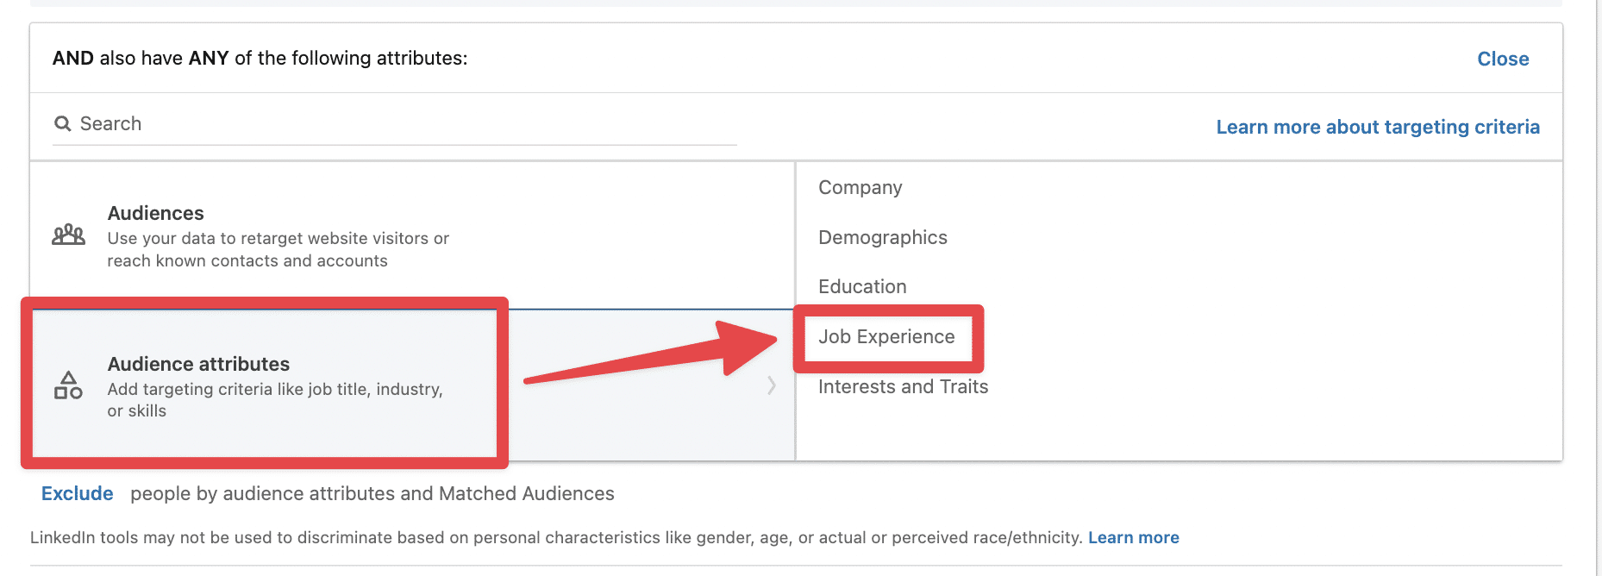Viewport: 1602px width, 576px height.
Task: Click the search magnifier icon
Action: 62,124
